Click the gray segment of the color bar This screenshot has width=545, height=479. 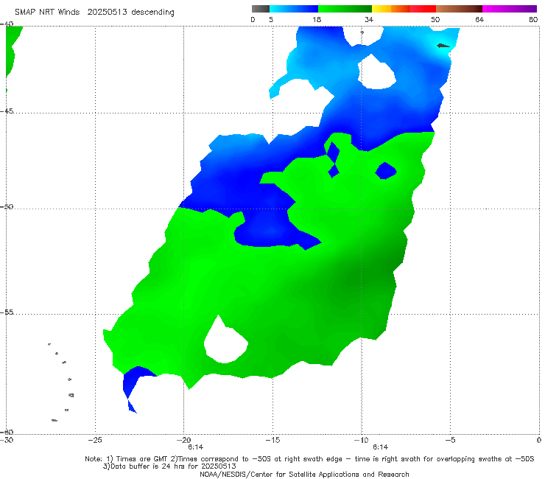(x=260, y=9)
